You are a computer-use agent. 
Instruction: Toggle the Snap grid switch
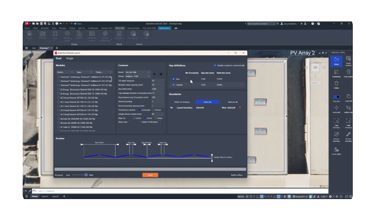[x=336, y=97]
